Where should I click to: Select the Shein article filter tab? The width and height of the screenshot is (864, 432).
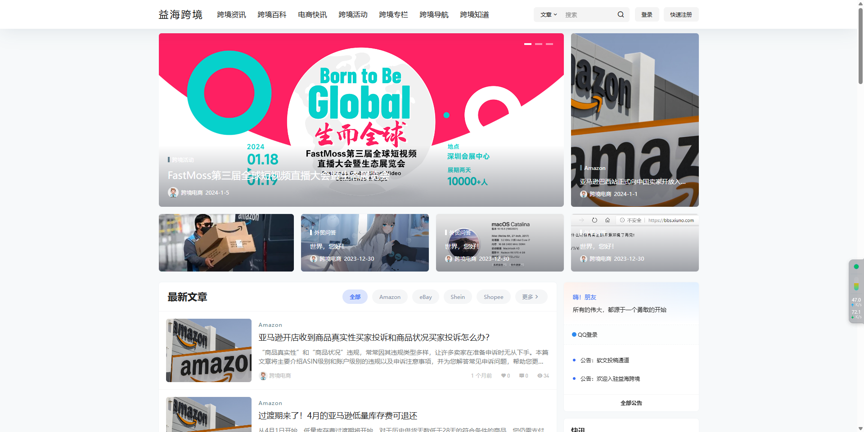click(458, 297)
